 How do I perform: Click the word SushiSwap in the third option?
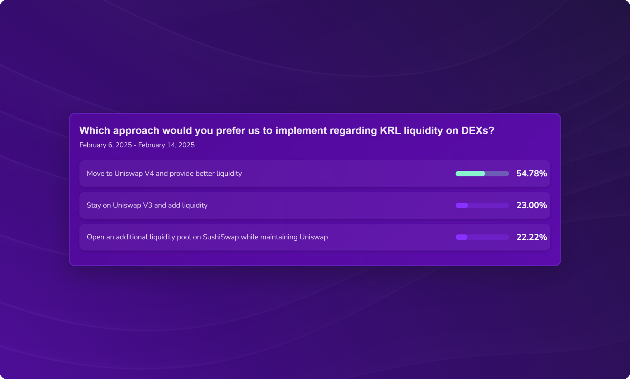click(x=220, y=237)
